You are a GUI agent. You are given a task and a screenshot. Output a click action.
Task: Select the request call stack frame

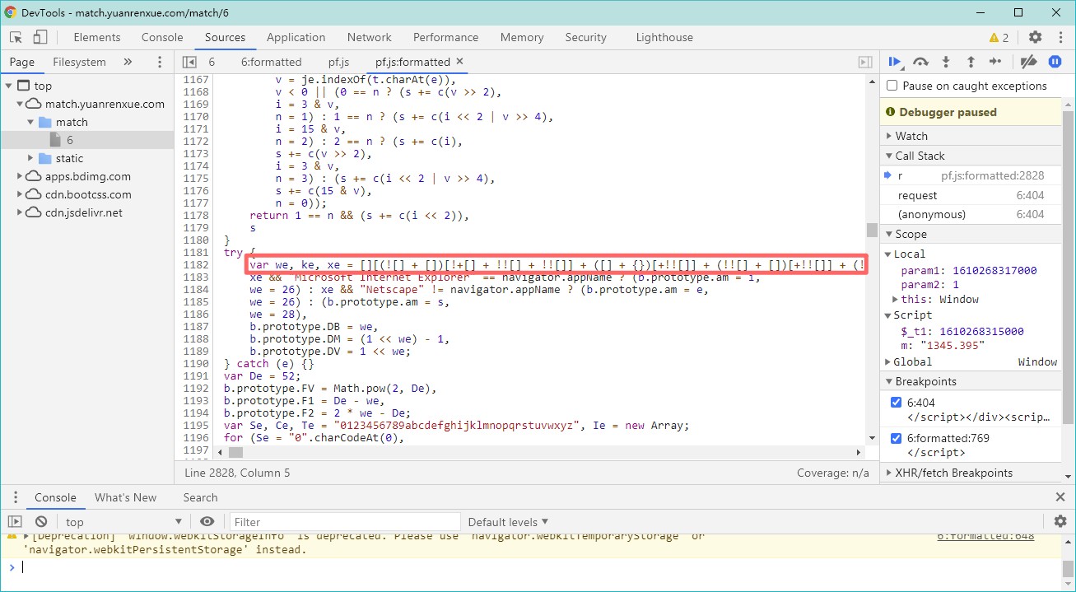pyautogui.click(x=971, y=195)
